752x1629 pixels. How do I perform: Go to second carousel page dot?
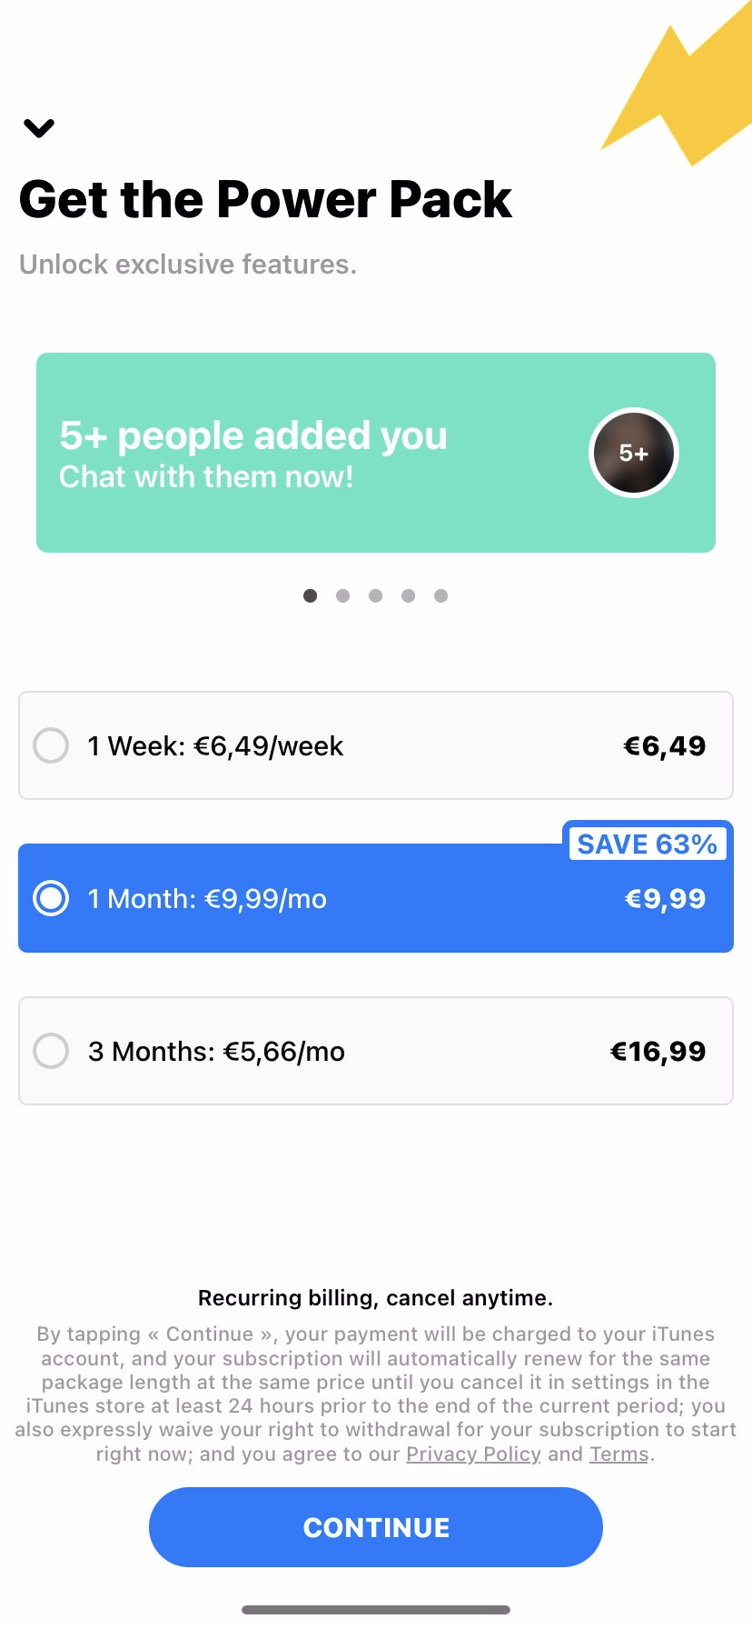(343, 595)
